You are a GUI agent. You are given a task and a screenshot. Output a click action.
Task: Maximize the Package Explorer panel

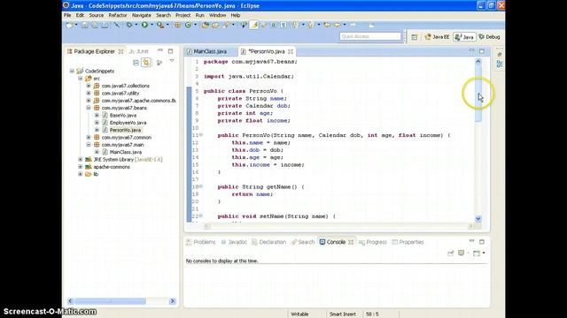click(171, 51)
